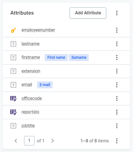This screenshot has height=152, width=133.
Task: Click the E-mail tag on email row
Action: (45, 85)
